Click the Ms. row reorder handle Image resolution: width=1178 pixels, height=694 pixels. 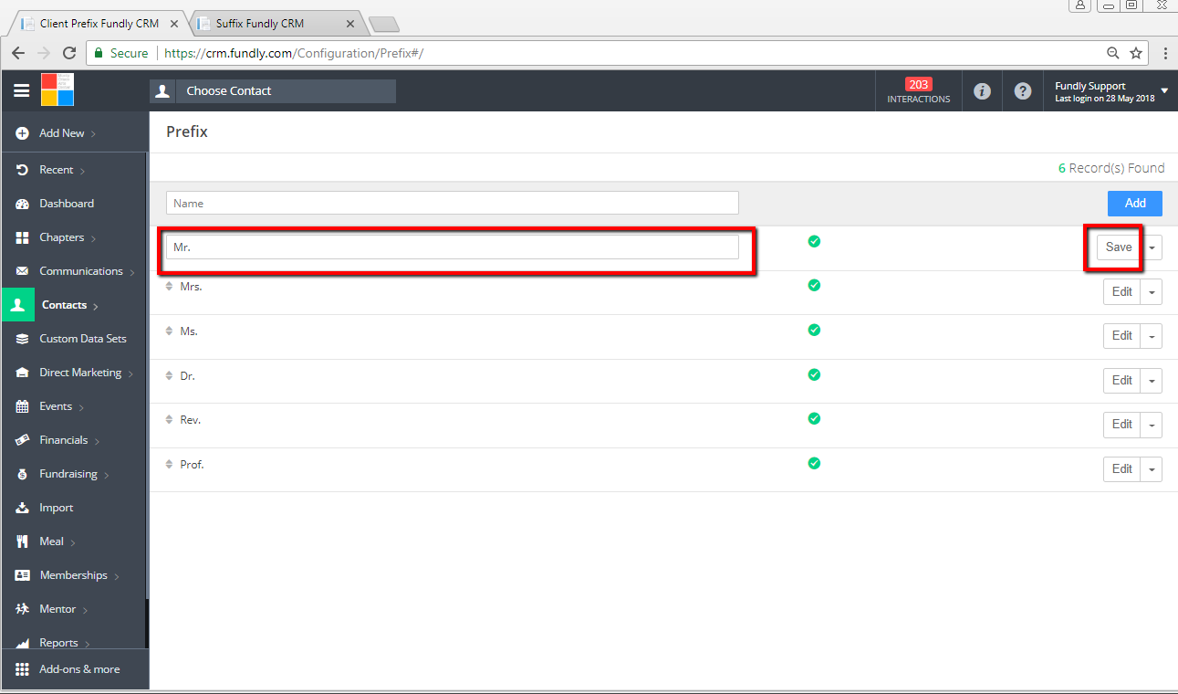(x=169, y=331)
